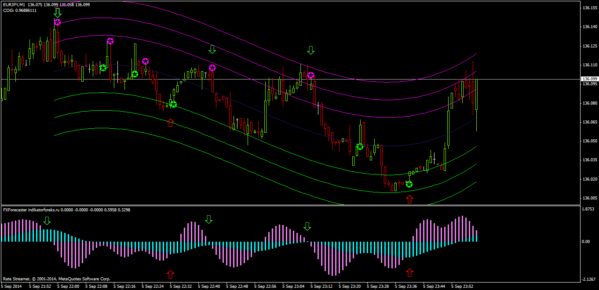
Task: Click the second magenta star from the left
Action: (110, 41)
